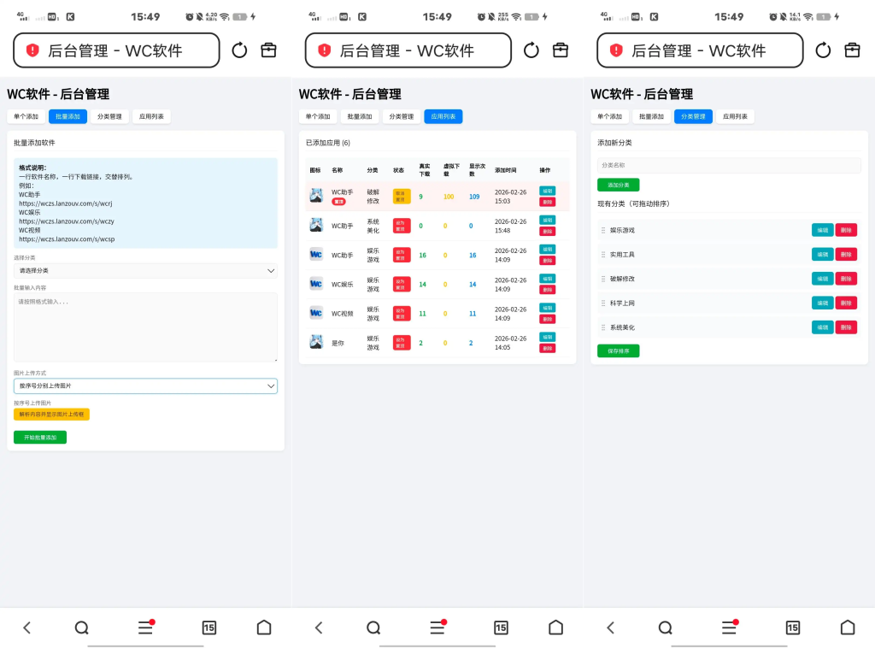
Task: Click the 分类名称 input field
Action: click(x=729, y=164)
